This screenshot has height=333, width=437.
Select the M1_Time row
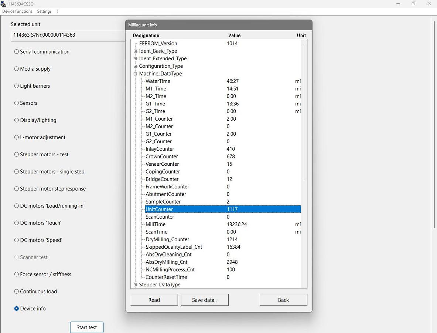223,89
